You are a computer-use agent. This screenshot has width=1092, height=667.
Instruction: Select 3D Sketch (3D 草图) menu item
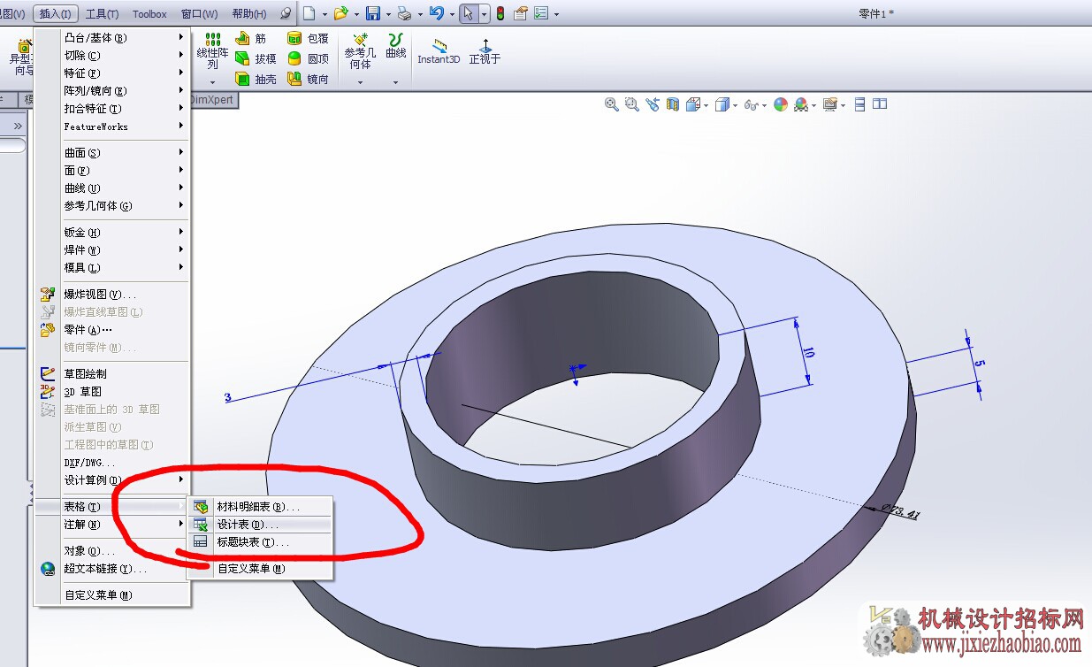112,392
